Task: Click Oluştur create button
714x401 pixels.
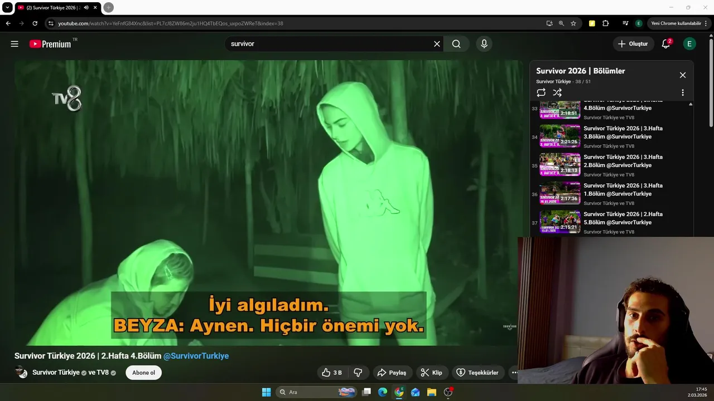Action: [x=633, y=44]
